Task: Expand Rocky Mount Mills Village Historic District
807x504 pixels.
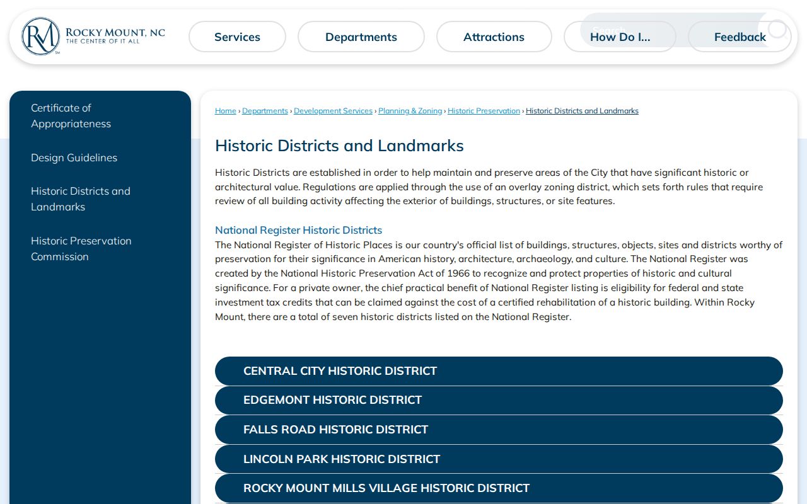Action: (x=499, y=488)
